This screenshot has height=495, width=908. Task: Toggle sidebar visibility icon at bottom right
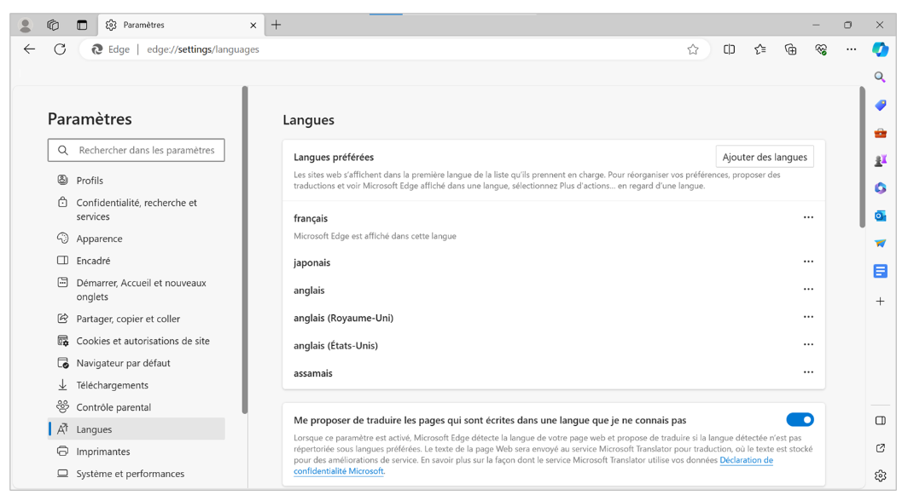tap(880, 420)
